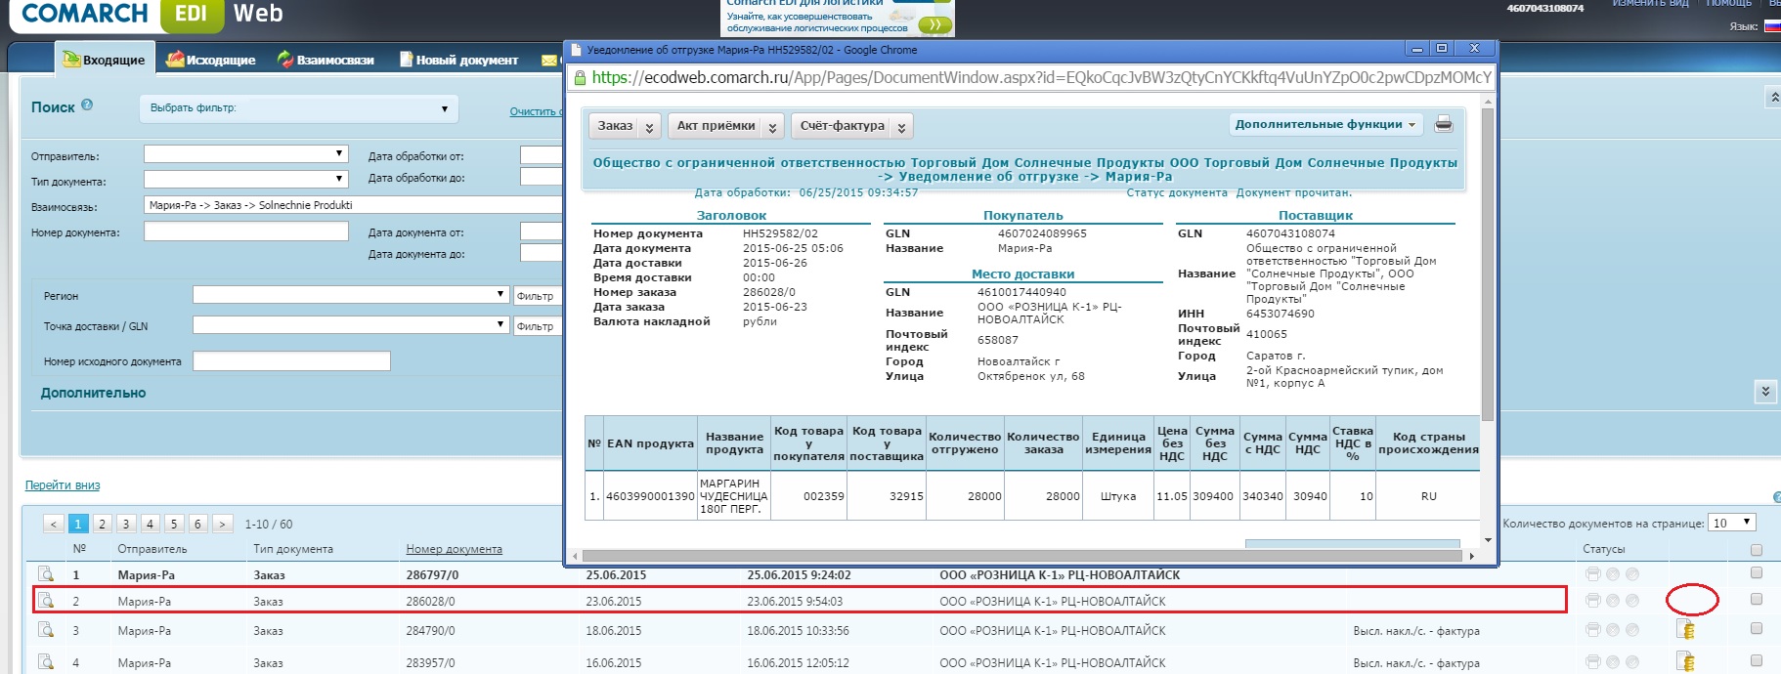1781x674 pixels.
Task: Tick checkbox for order 283957/0 row
Action: click(x=1757, y=660)
